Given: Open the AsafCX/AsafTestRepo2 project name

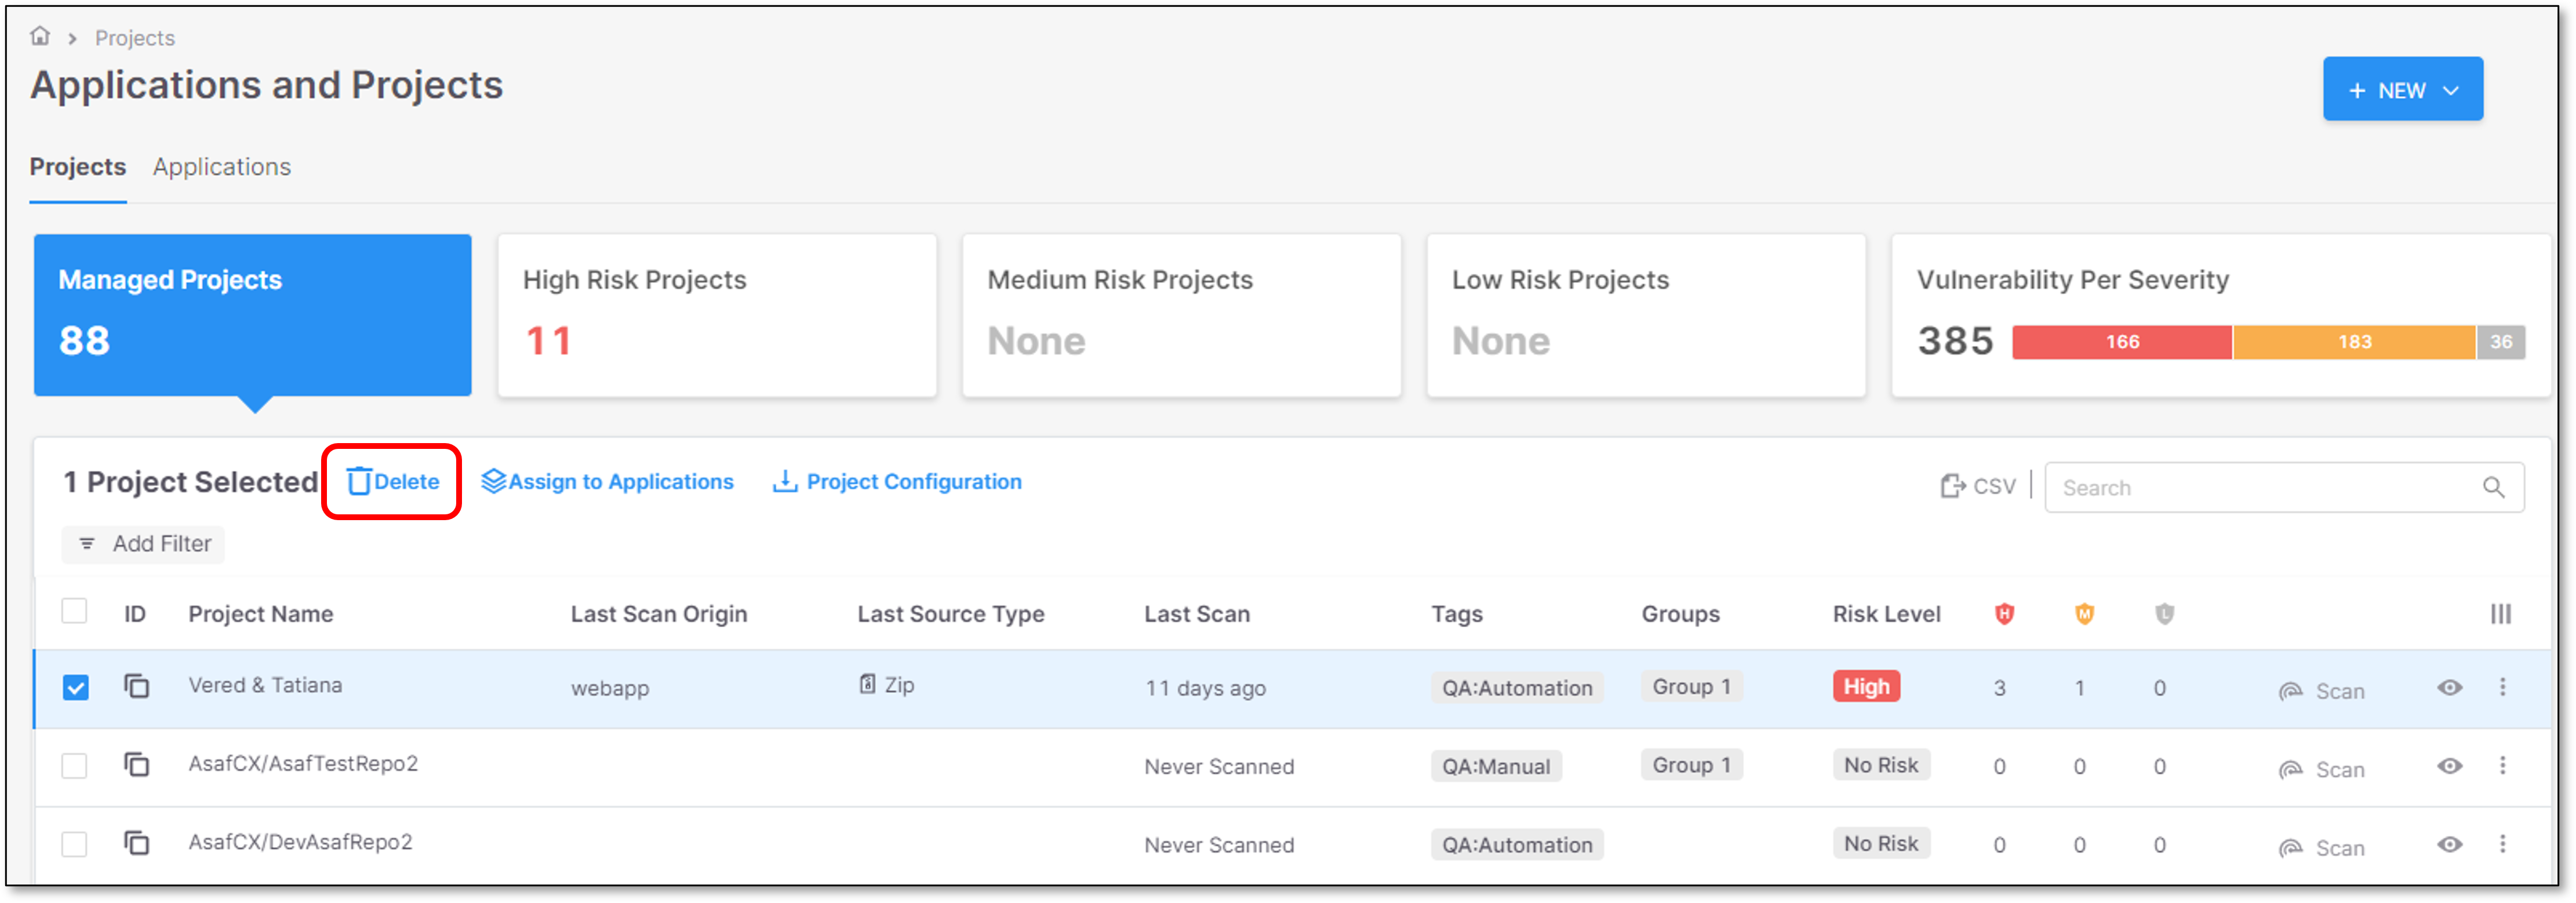Looking at the screenshot, I should (303, 764).
